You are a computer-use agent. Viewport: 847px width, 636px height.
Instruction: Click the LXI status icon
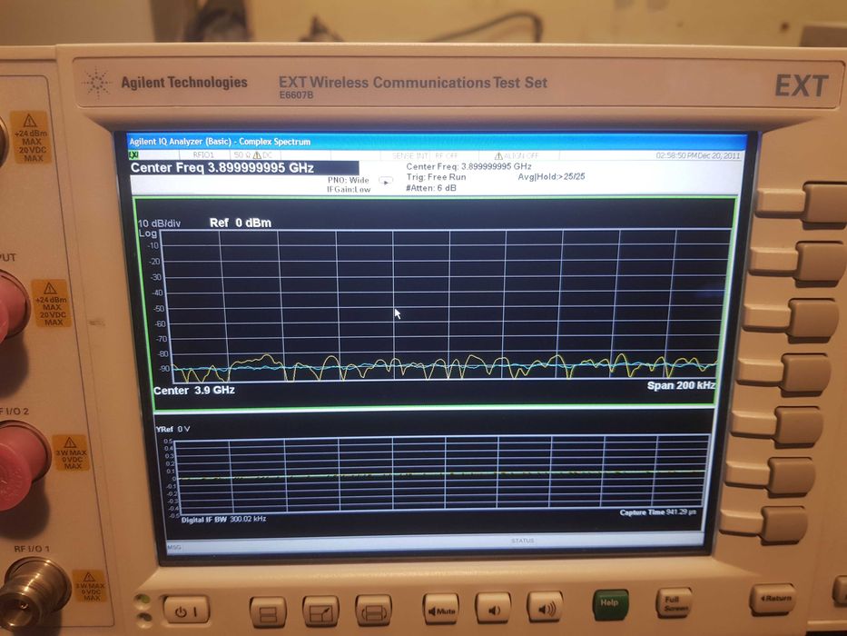coord(133,154)
